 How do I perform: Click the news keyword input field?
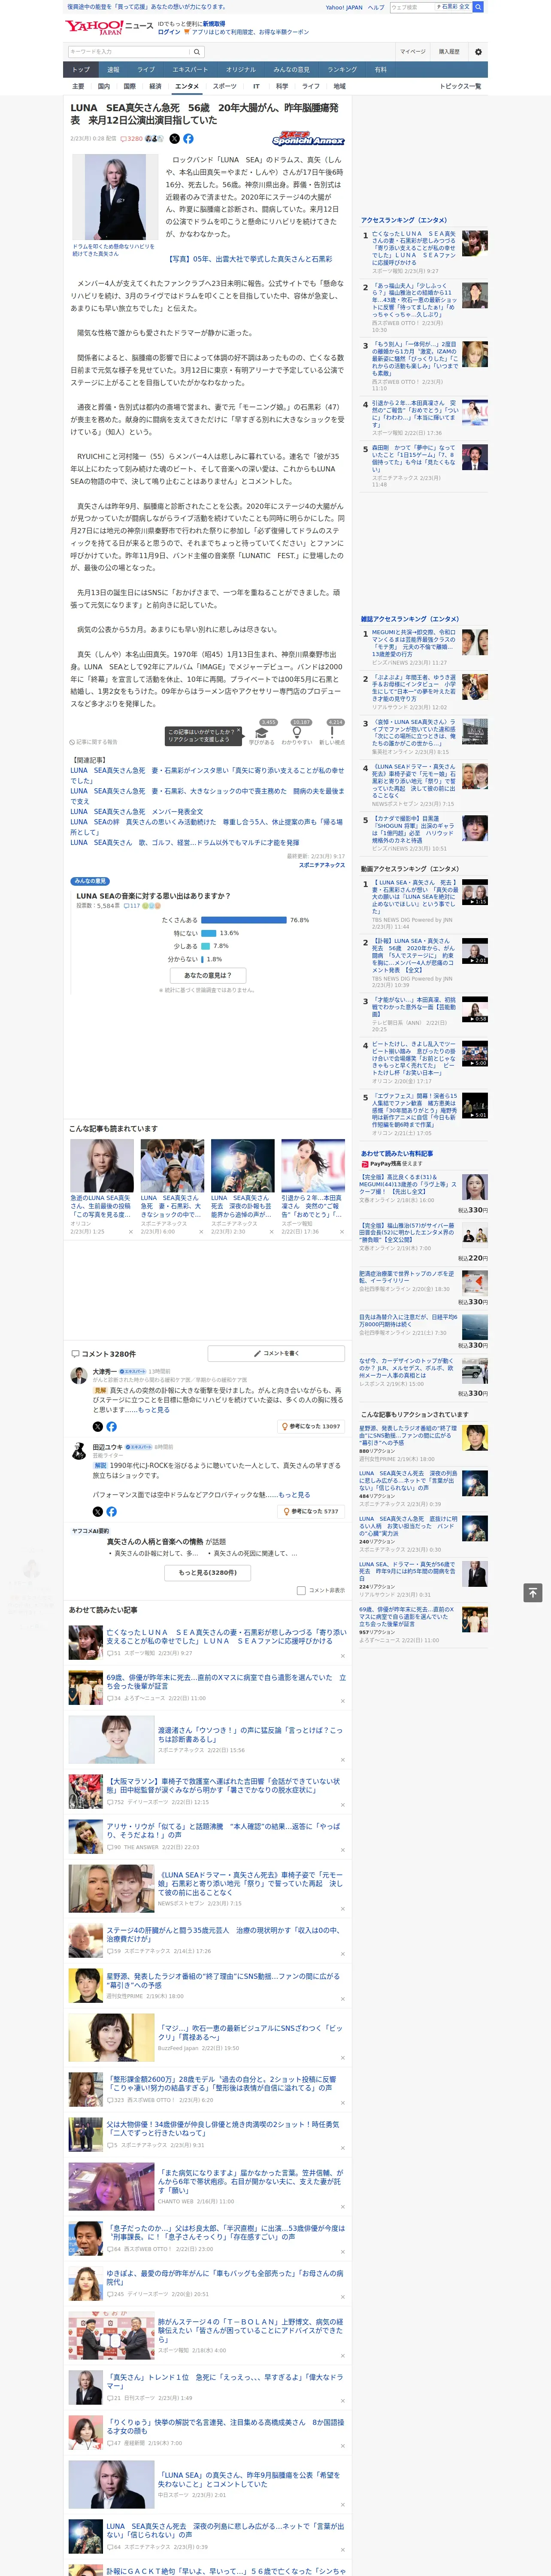[x=129, y=52]
